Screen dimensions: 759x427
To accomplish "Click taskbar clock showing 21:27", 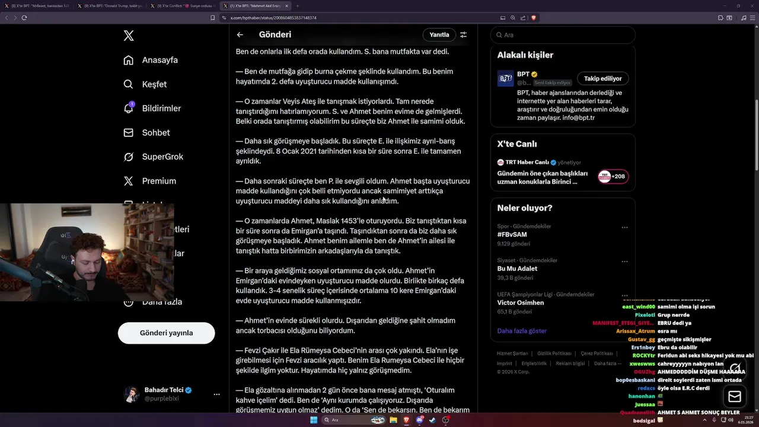I will pyautogui.click(x=745, y=420).
